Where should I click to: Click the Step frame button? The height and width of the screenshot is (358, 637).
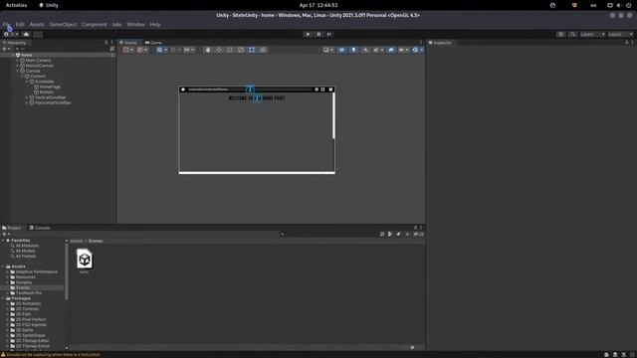click(x=329, y=34)
